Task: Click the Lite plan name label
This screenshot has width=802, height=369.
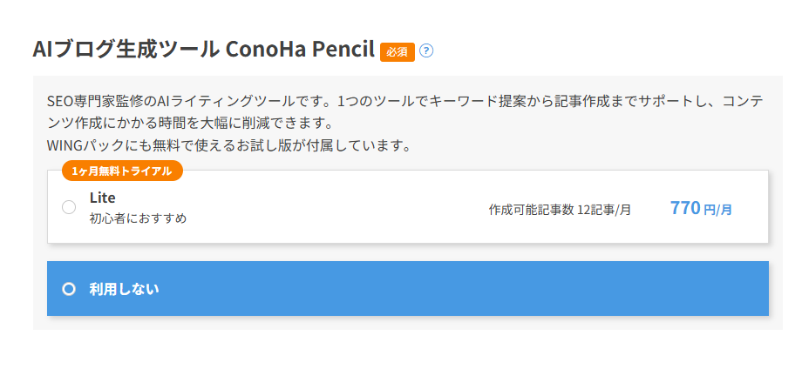Action: (103, 198)
